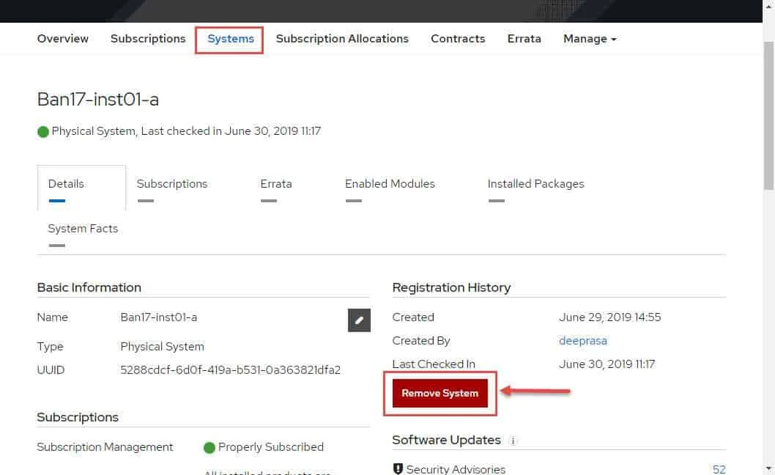Select the Enabled Modules tab
Image resolution: width=775 pixels, height=475 pixels.
coord(389,184)
